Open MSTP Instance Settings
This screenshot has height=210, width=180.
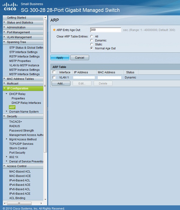24,70
